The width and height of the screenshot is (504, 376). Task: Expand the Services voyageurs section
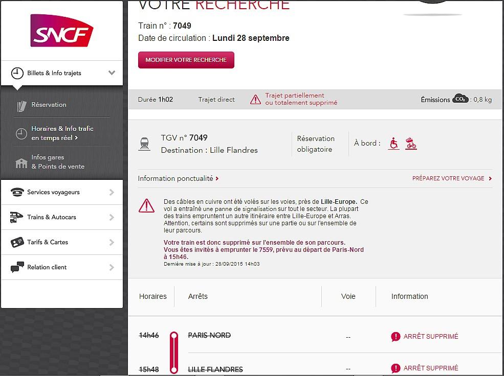click(112, 193)
